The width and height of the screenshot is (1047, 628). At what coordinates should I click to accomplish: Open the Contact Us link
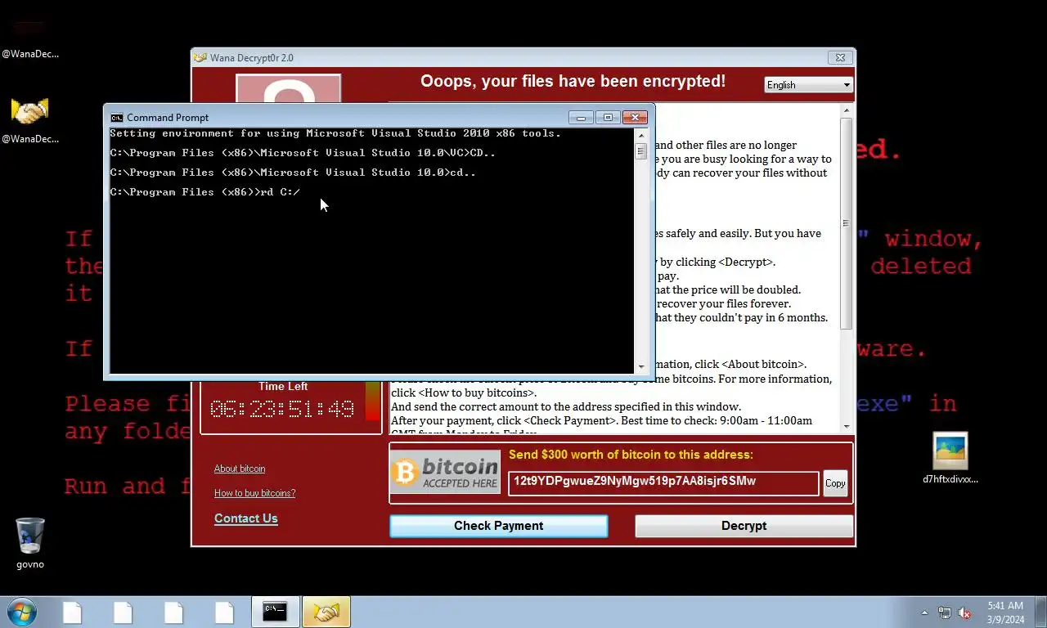pos(245,518)
